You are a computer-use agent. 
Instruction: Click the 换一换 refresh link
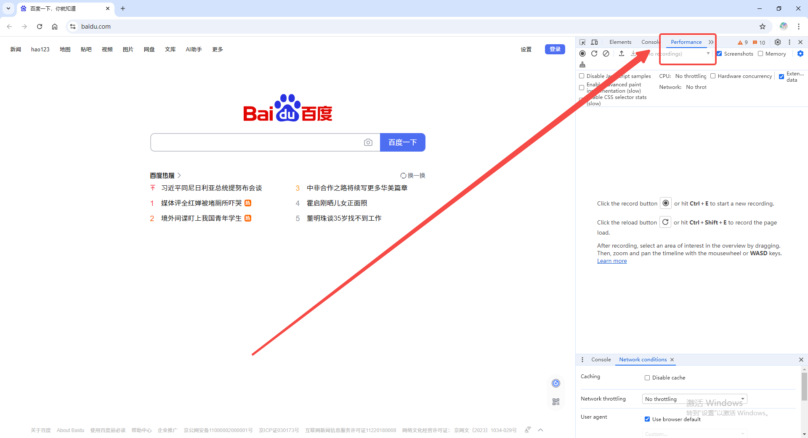413,176
